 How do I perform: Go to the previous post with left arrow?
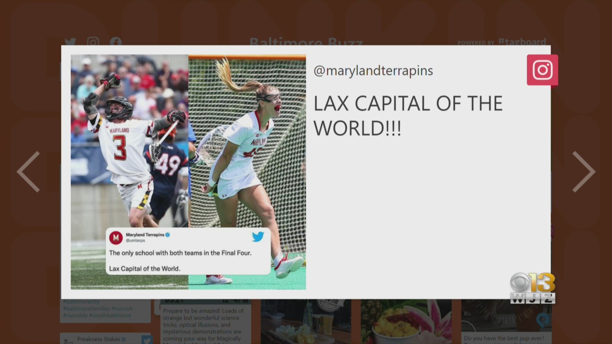[x=28, y=172]
